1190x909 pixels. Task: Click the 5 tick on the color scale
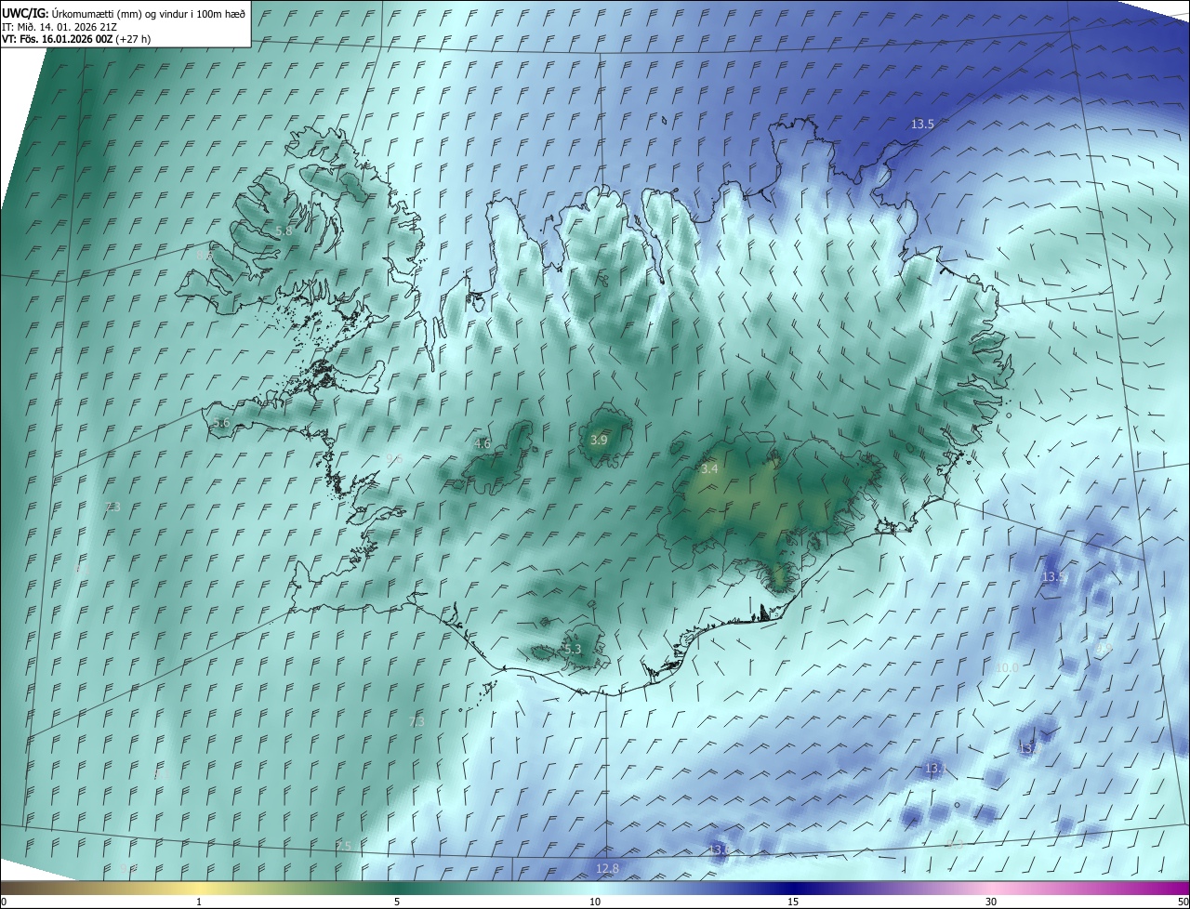397,902
